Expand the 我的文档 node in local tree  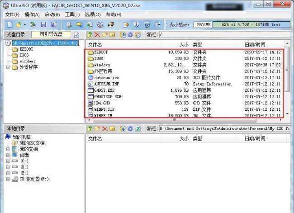tap(8, 149)
